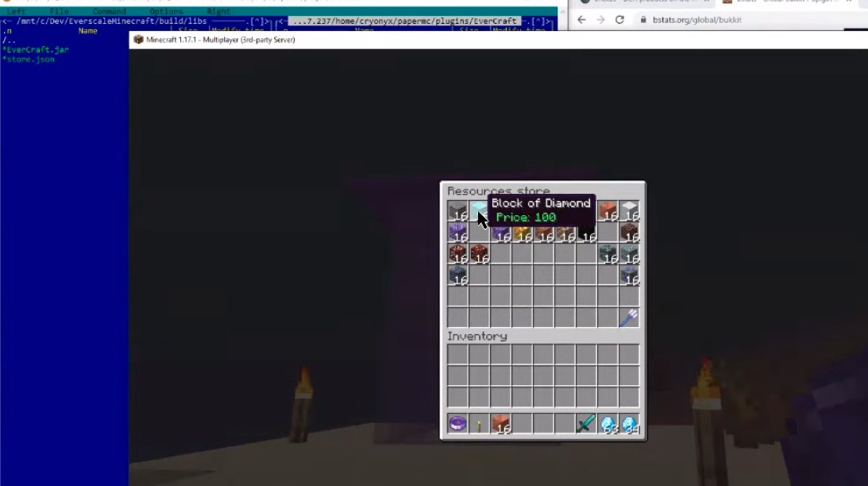Select the last diamond stack in the hotbar
This screenshot has height=486, width=868.
coord(630,424)
